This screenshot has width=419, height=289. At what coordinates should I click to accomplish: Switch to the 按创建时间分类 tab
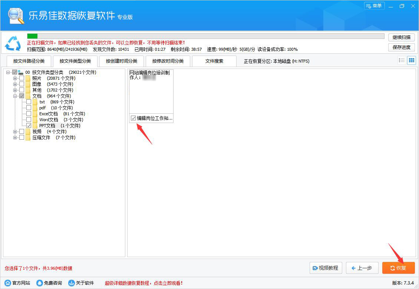[x=122, y=61]
